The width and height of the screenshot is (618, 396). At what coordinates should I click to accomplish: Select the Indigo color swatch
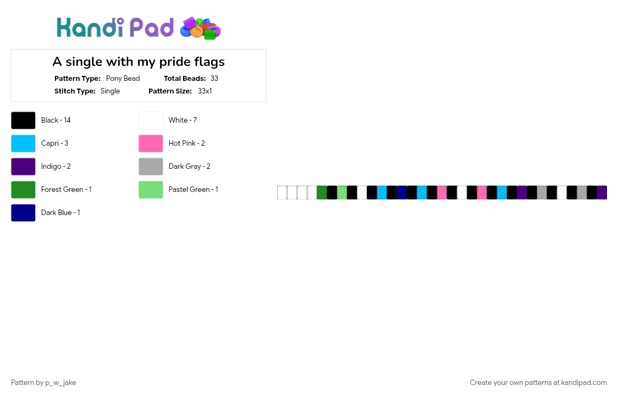click(23, 167)
